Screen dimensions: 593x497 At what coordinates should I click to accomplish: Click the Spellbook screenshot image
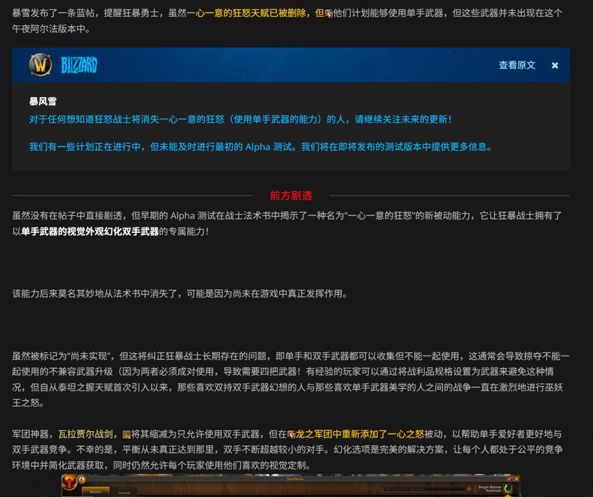[x=290, y=486]
